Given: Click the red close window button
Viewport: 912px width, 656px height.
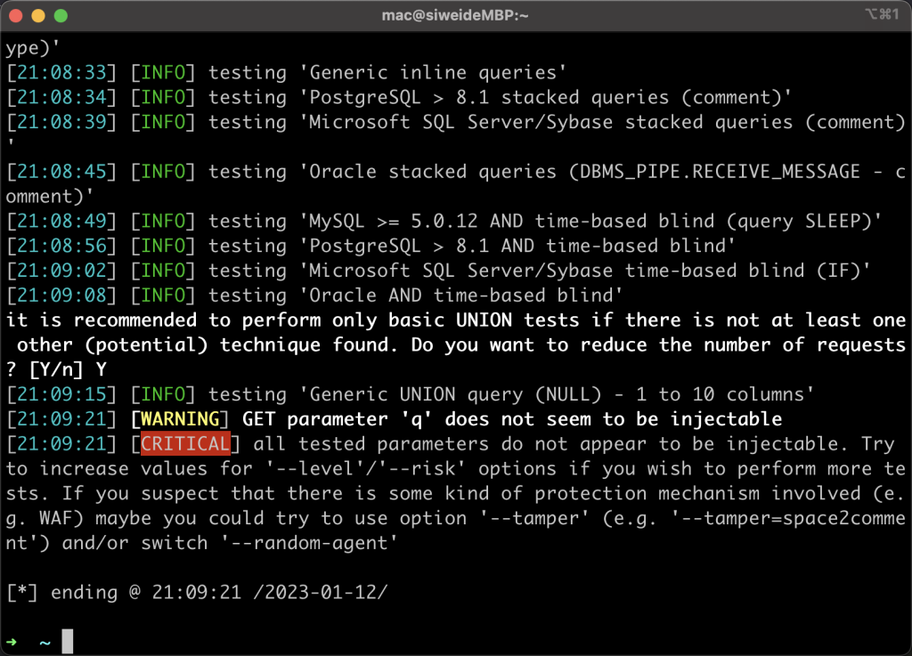Looking at the screenshot, I should [16, 16].
